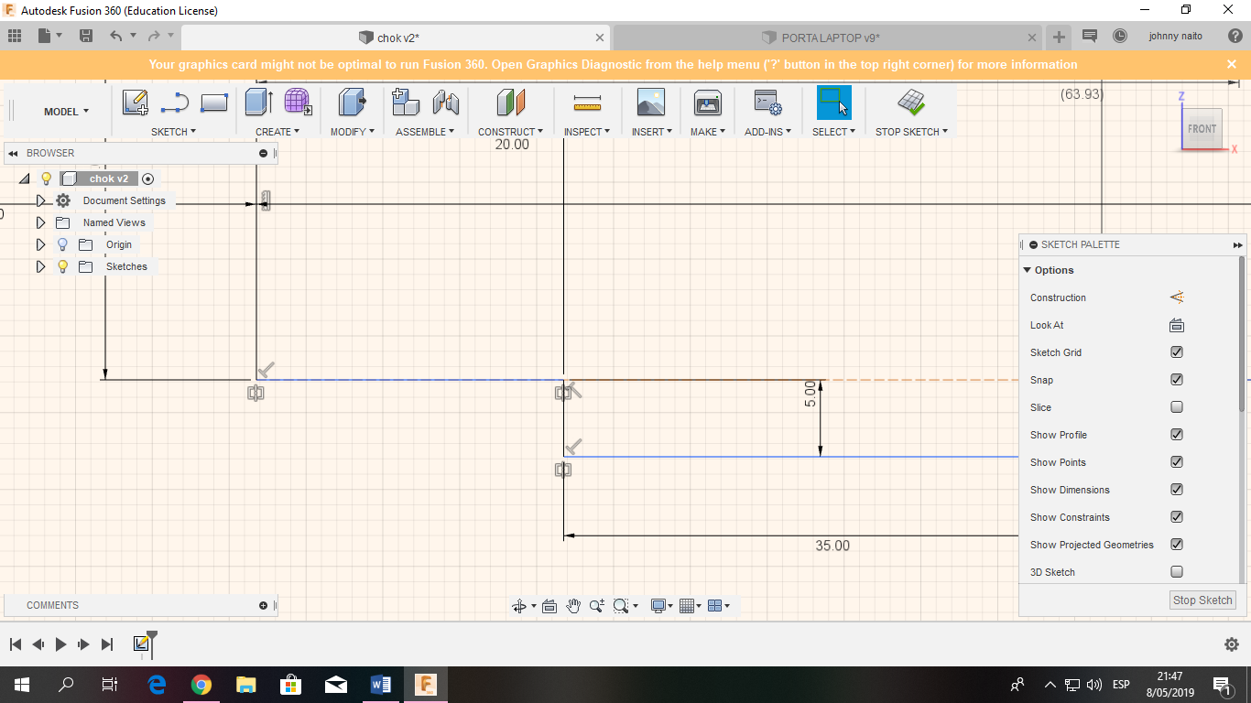Viewport: 1251px width, 703px height.
Task: Play the timeline
Action: pyautogui.click(x=60, y=644)
